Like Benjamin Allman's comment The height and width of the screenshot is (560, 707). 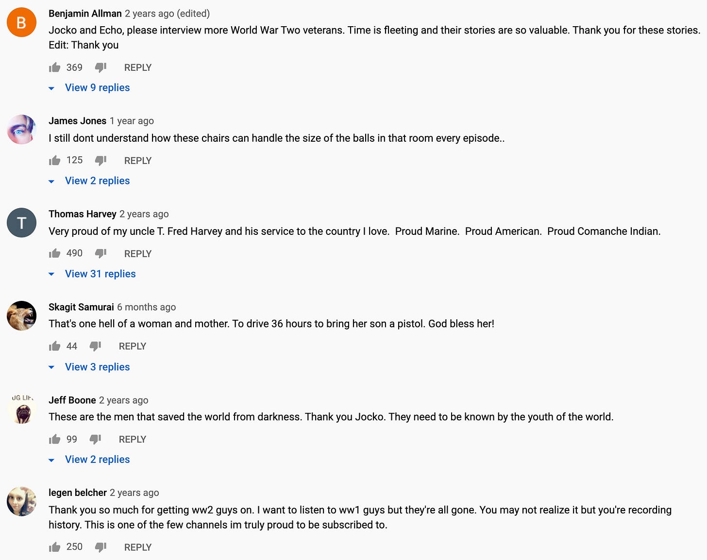pos(54,67)
